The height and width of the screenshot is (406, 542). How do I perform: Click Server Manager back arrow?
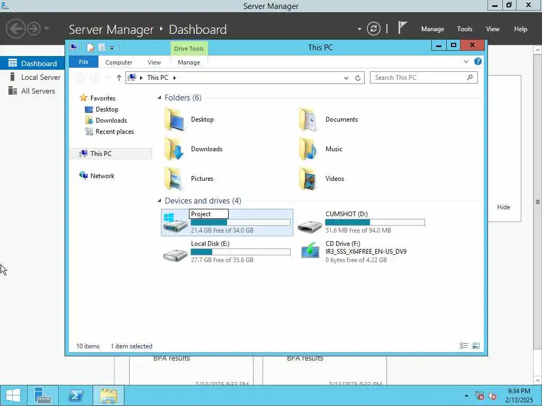tap(15, 29)
